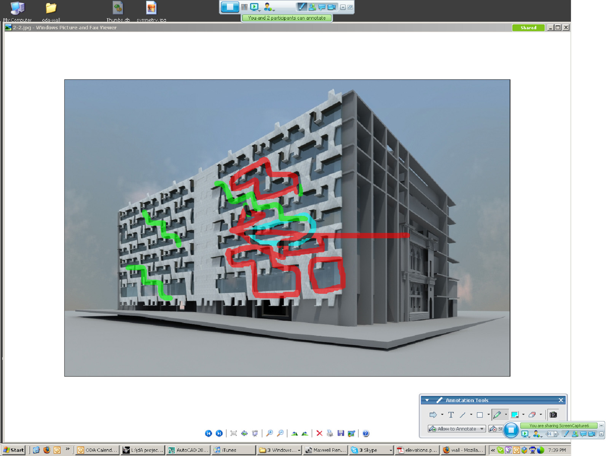Open My Computer desktop icon
This screenshot has width=609, height=456.
[x=17, y=11]
